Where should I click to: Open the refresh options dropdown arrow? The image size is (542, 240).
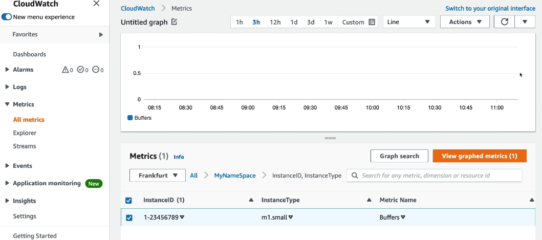(x=525, y=22)
